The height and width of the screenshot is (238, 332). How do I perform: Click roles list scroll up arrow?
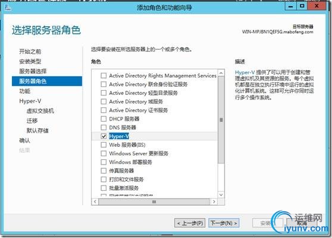[221, 73]
